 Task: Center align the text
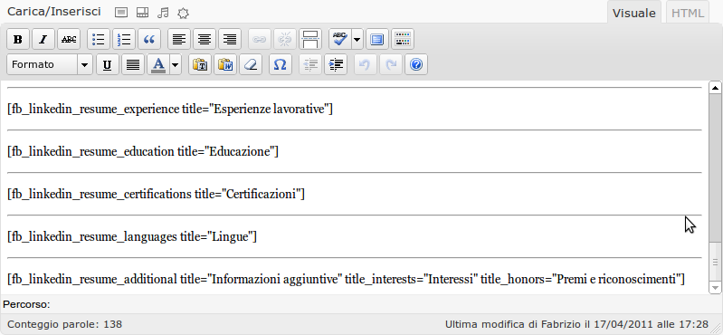coord(205,40)
